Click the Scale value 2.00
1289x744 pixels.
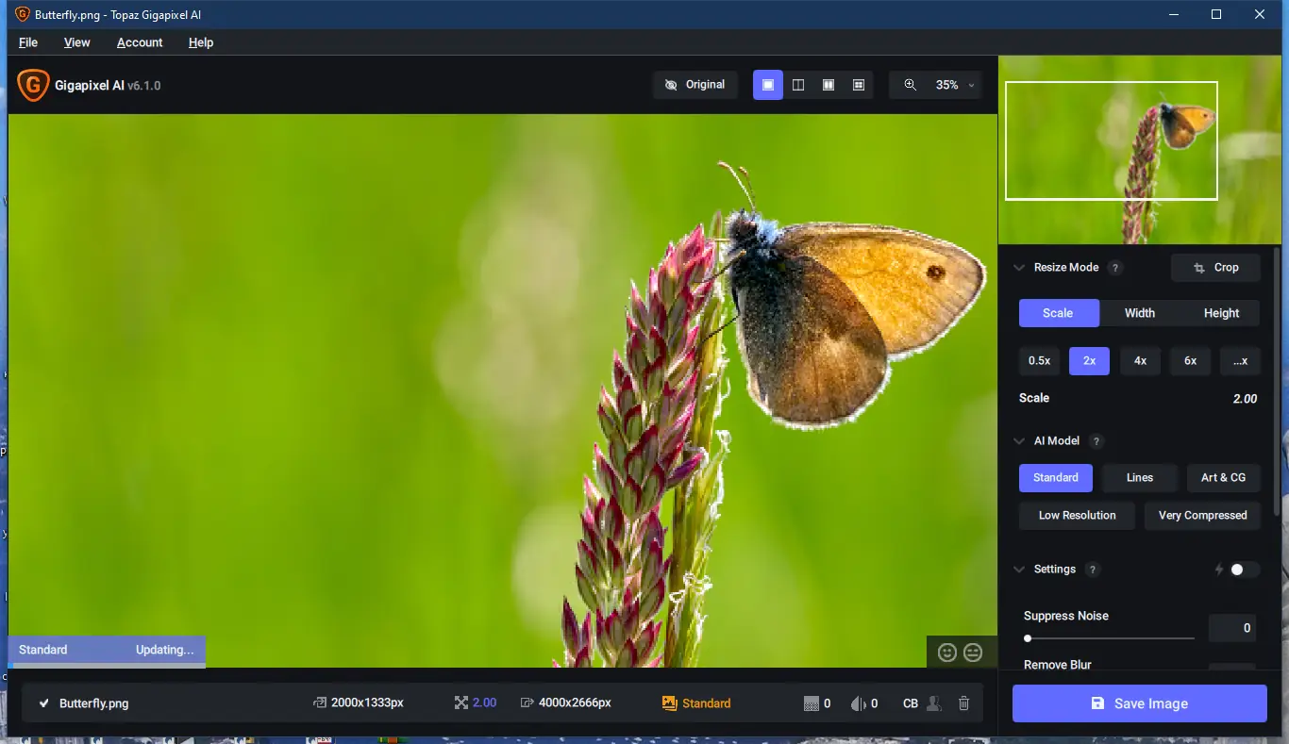point(1245,399)
